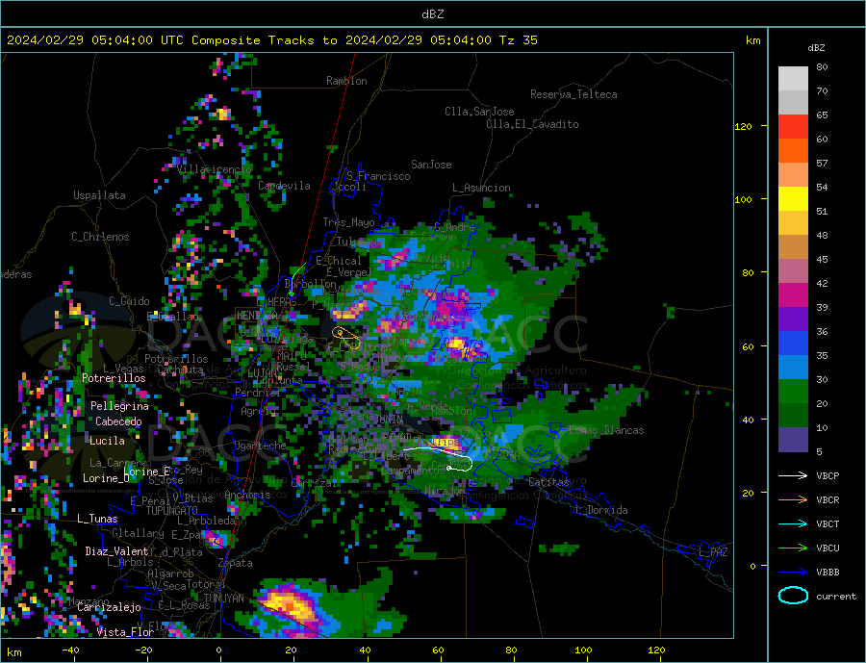Click the y-axis 40 km tick label
This screenshot has width=866, height=663.
748,420
